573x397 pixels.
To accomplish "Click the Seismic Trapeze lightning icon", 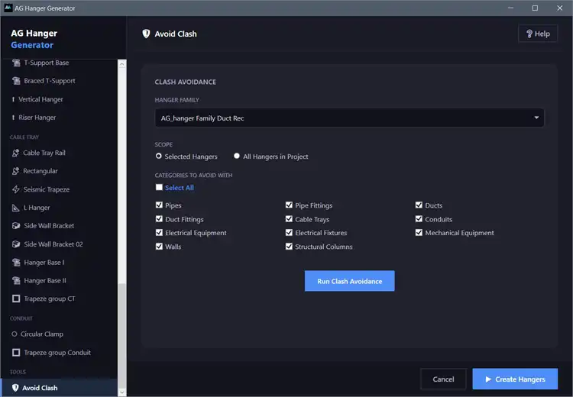I will pyautogui.click(x=16, y=189).
